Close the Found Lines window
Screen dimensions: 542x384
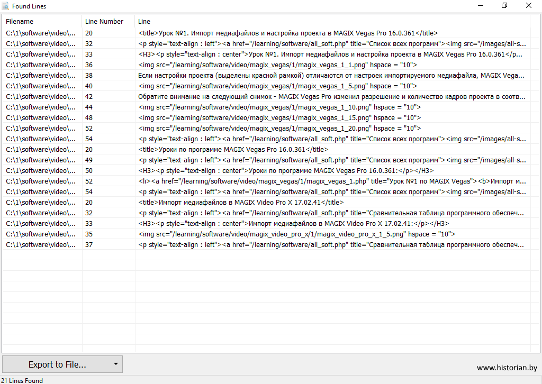(x=529, y=6)
